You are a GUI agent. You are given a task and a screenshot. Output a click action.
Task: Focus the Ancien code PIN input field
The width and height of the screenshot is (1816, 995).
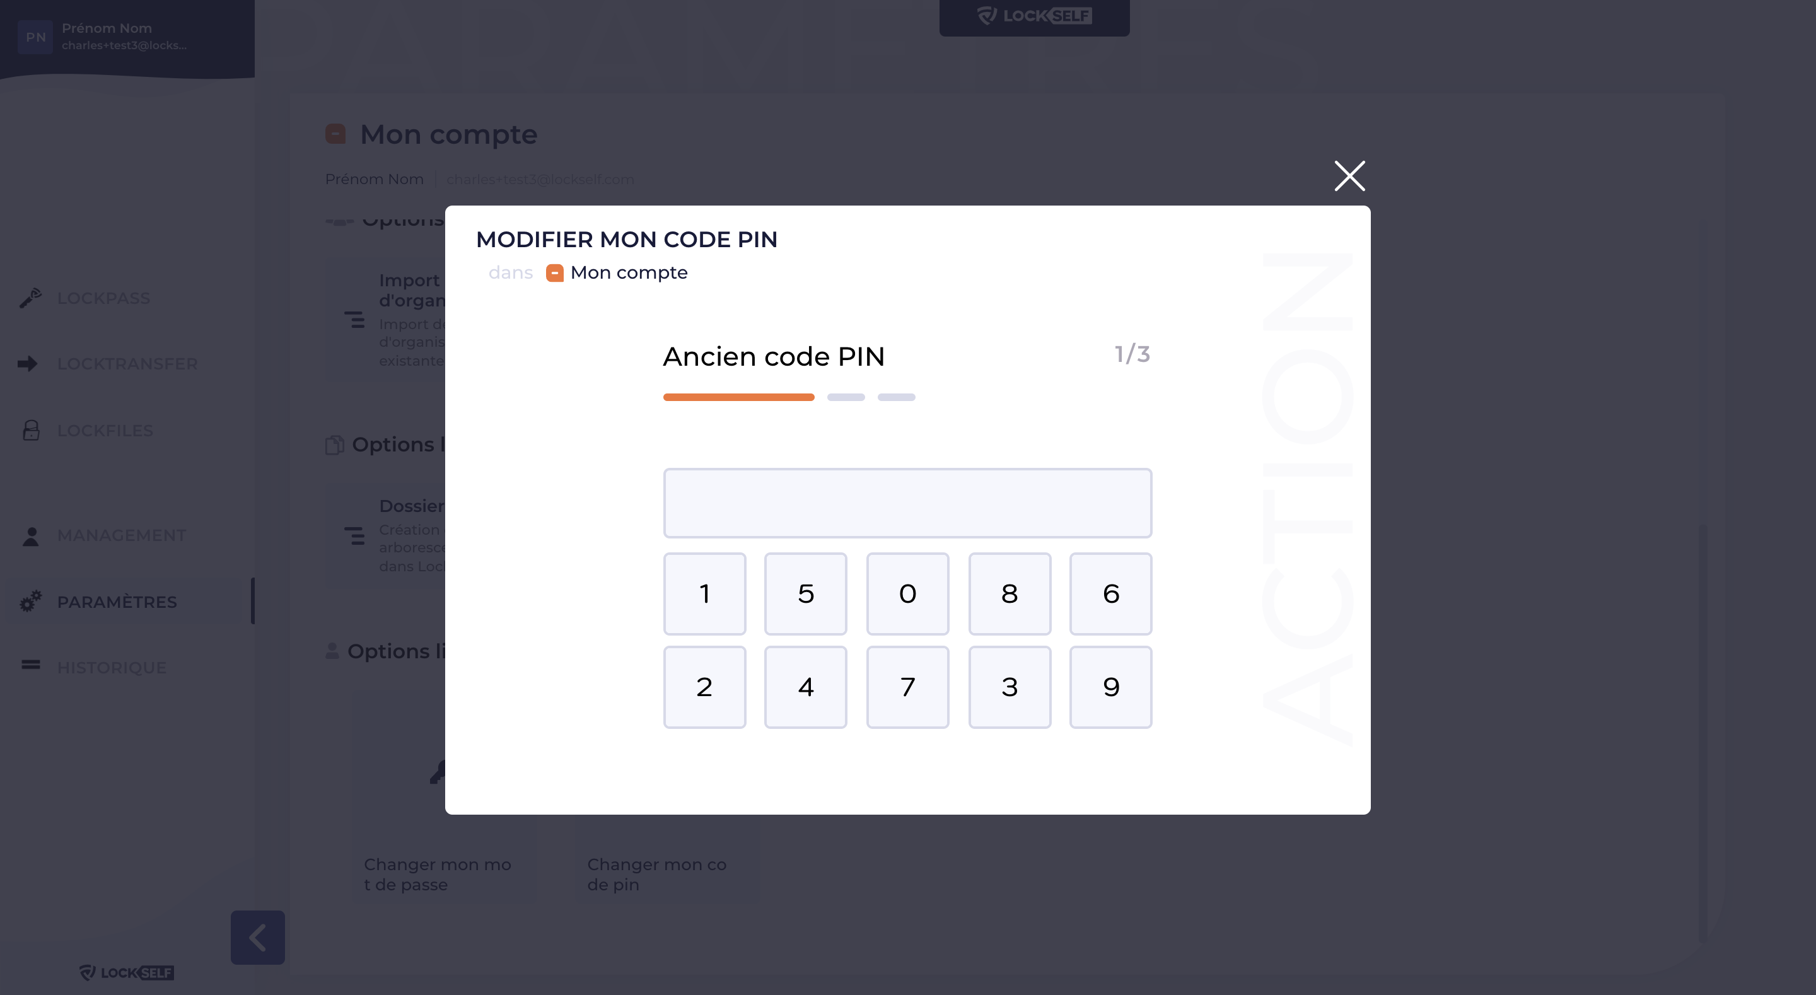click(x=907, y=503)
